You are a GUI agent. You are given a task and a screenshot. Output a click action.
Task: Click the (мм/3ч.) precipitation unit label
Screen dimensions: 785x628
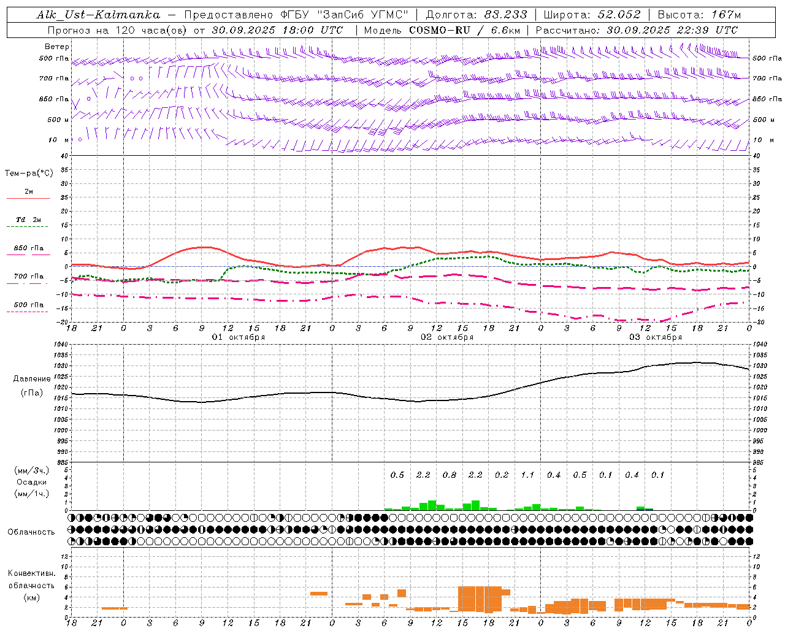[32, 470]
